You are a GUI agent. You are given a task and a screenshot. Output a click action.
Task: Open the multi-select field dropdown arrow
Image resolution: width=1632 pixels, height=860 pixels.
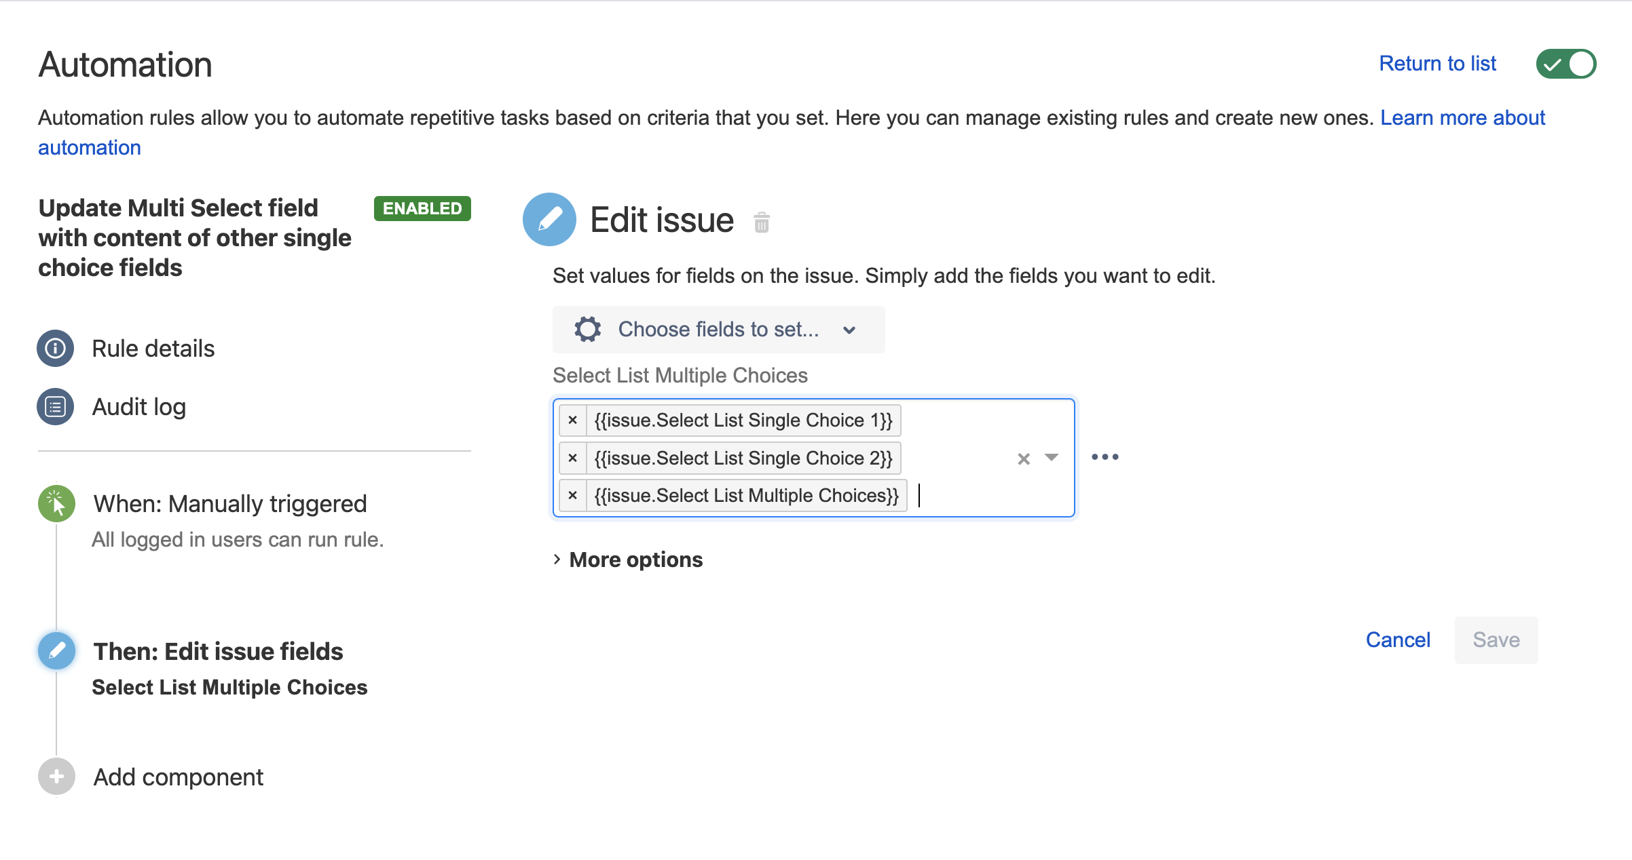click(1052, 458)
